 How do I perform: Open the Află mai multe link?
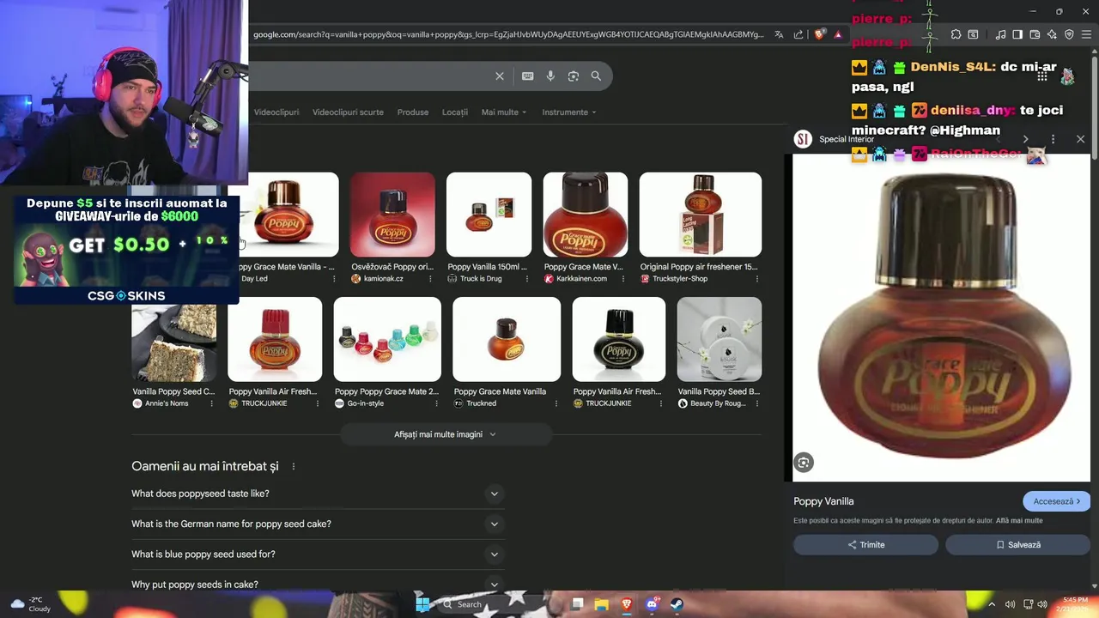1019,520
